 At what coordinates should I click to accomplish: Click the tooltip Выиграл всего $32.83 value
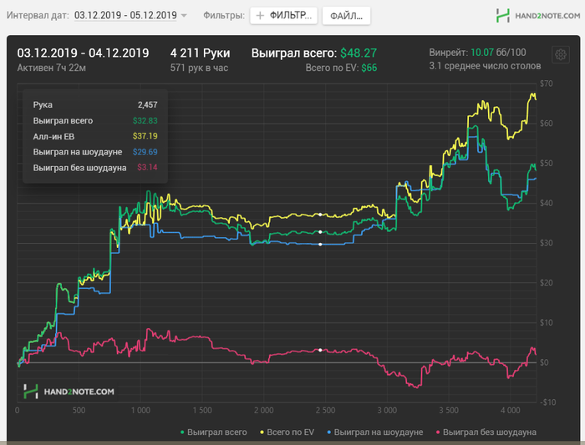145,121
